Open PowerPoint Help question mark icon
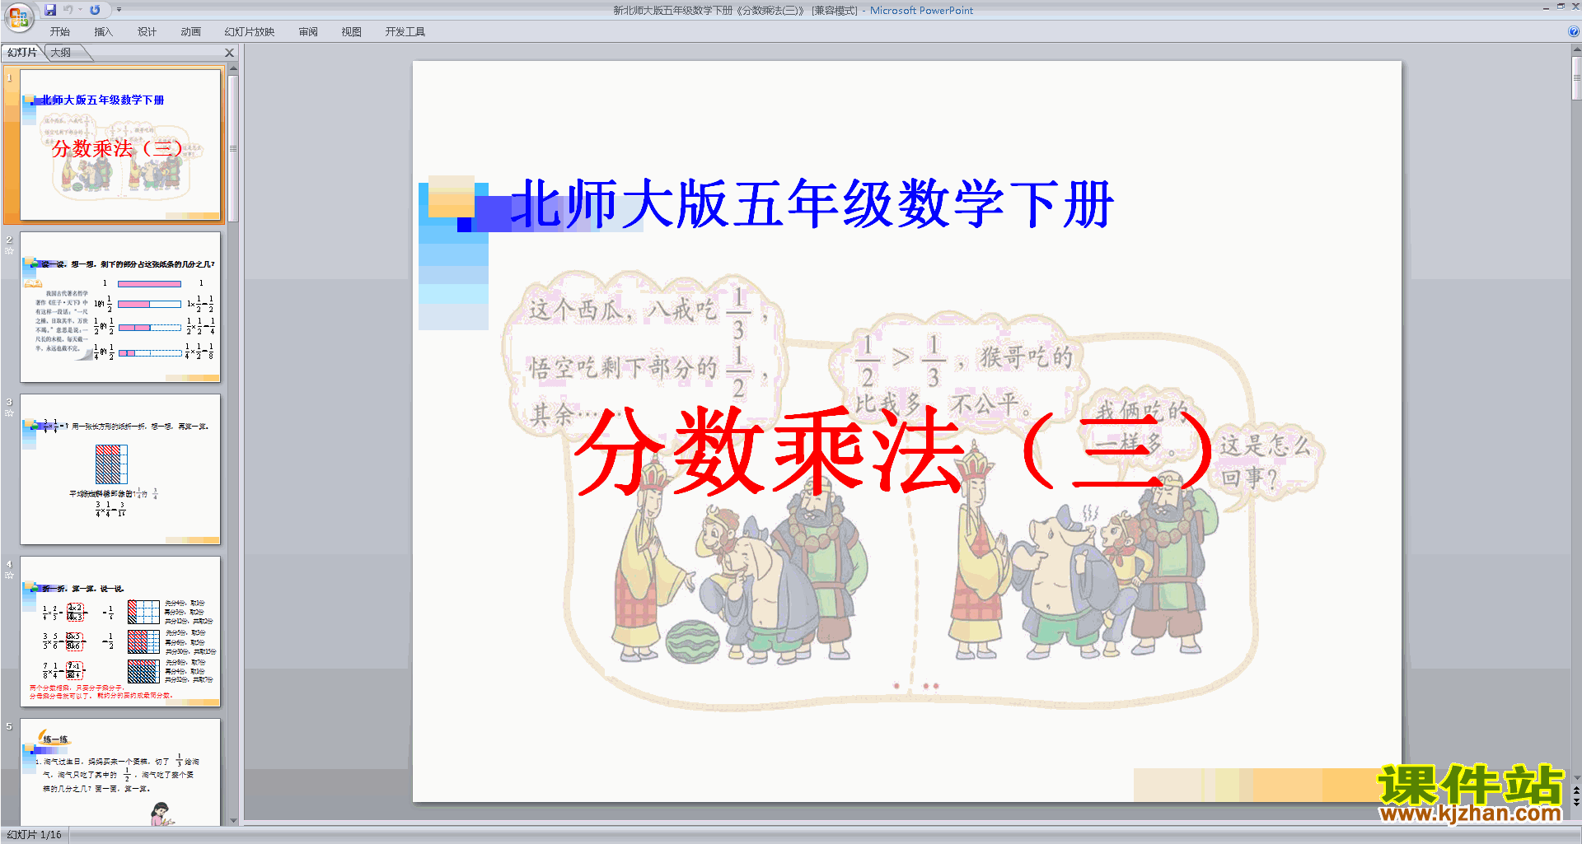Screen dimensions: 1582x844 pyautogui.click(x=1573, y=31)
